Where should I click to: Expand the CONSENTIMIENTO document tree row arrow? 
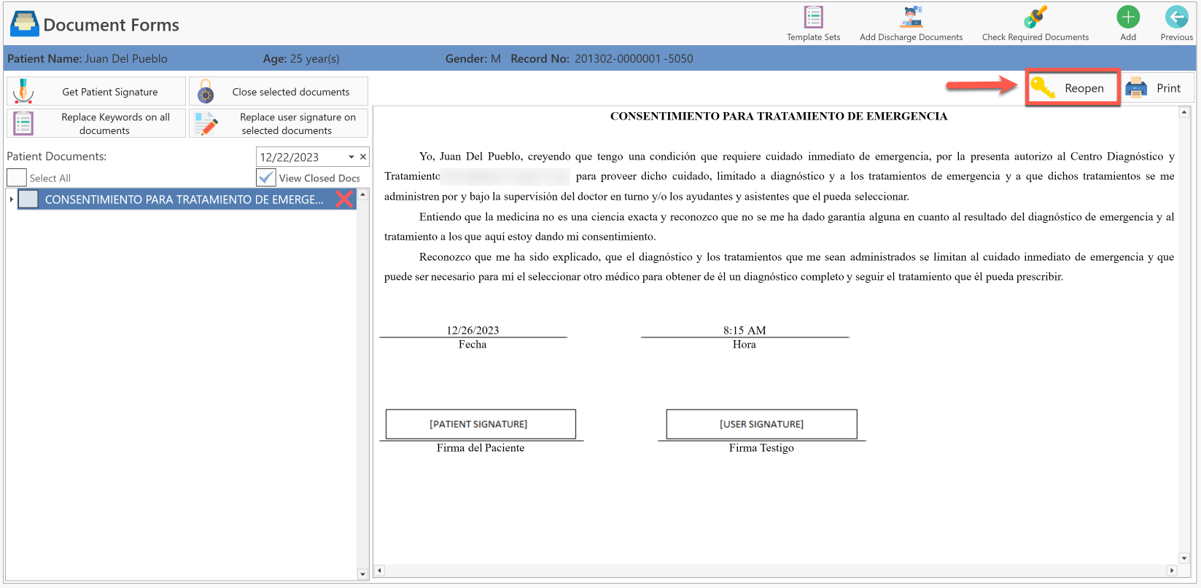(x=12, y=199)
